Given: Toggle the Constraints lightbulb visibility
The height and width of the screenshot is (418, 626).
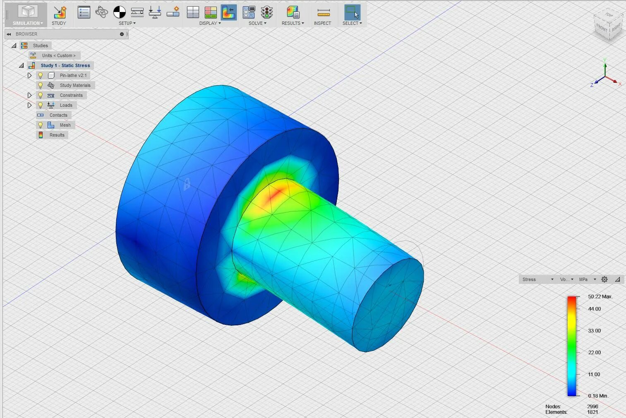Looking at the screenshot, I should coord(40,95).
